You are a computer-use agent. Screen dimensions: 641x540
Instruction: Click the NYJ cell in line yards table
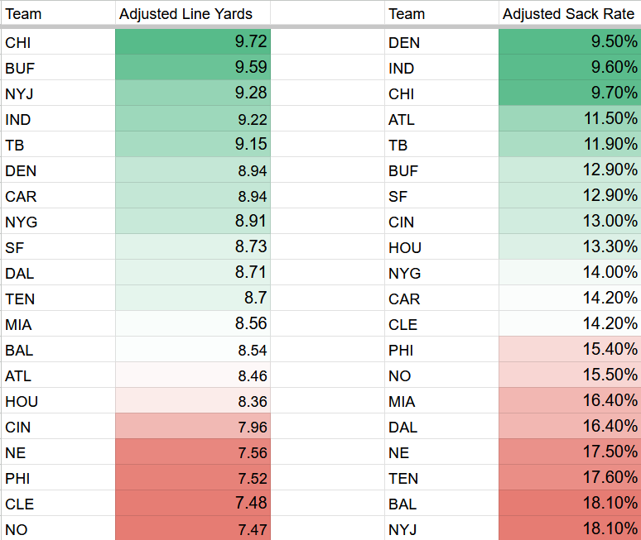click(x=58, y=93)
